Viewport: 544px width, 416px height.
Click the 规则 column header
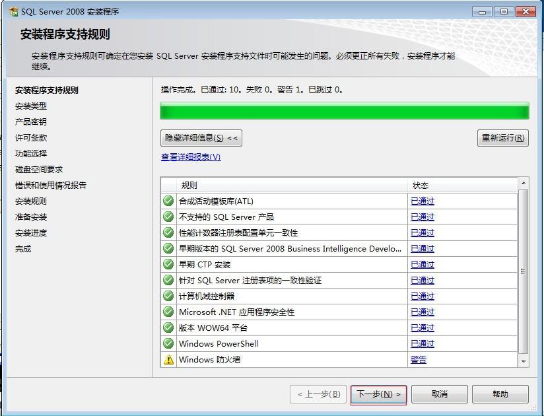point(291,186)
